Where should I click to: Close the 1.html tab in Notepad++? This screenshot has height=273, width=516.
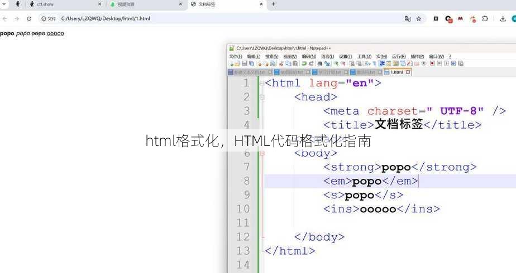pyautogui.click(x=408, y=72)
